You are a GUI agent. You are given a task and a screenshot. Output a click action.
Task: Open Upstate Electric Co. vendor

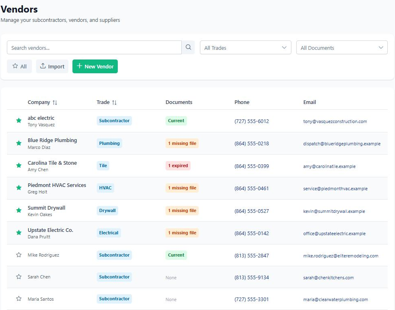(50, 230)
